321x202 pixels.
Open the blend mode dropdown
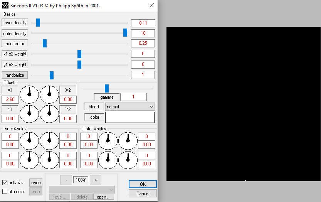(130, 107)
